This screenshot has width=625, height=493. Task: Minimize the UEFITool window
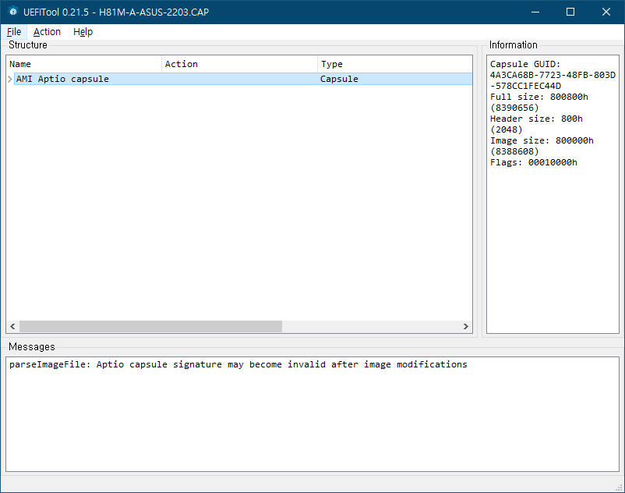[535, 12]
